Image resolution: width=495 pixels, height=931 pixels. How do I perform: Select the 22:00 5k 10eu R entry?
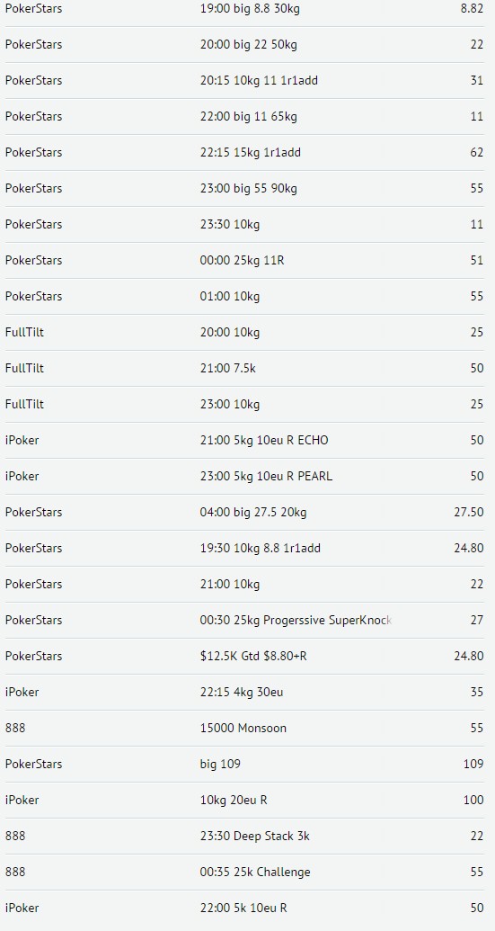pyautogui.click(x=244, y=908)
